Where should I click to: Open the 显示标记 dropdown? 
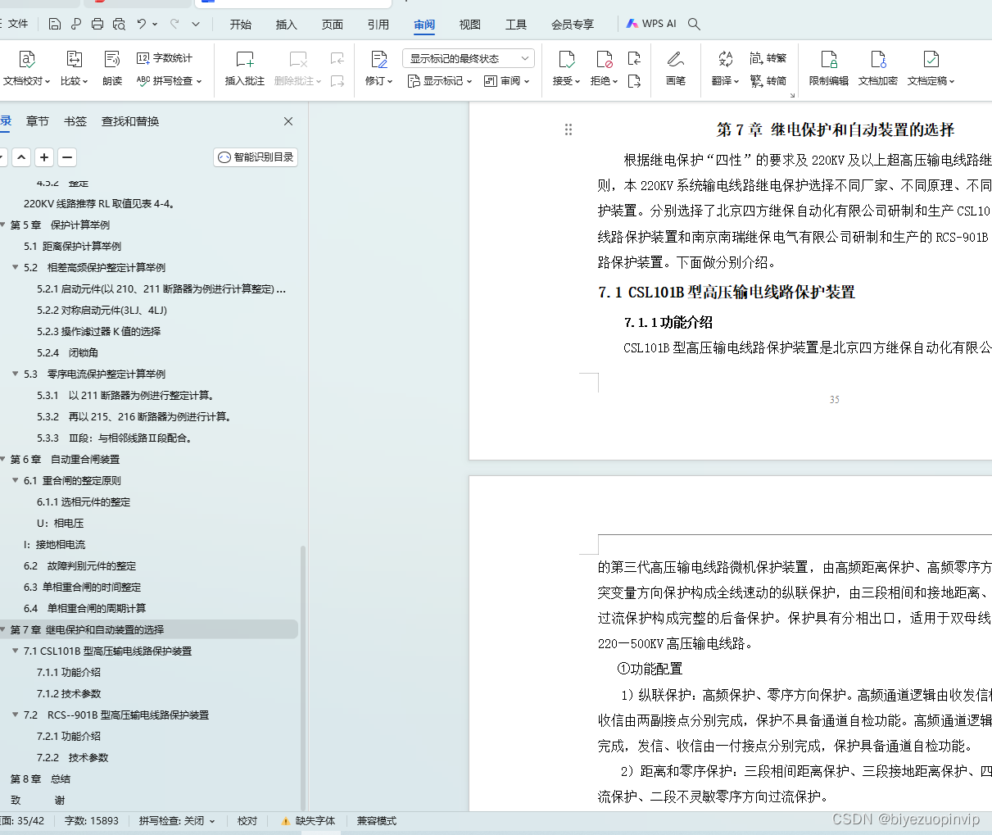[440, 81]
